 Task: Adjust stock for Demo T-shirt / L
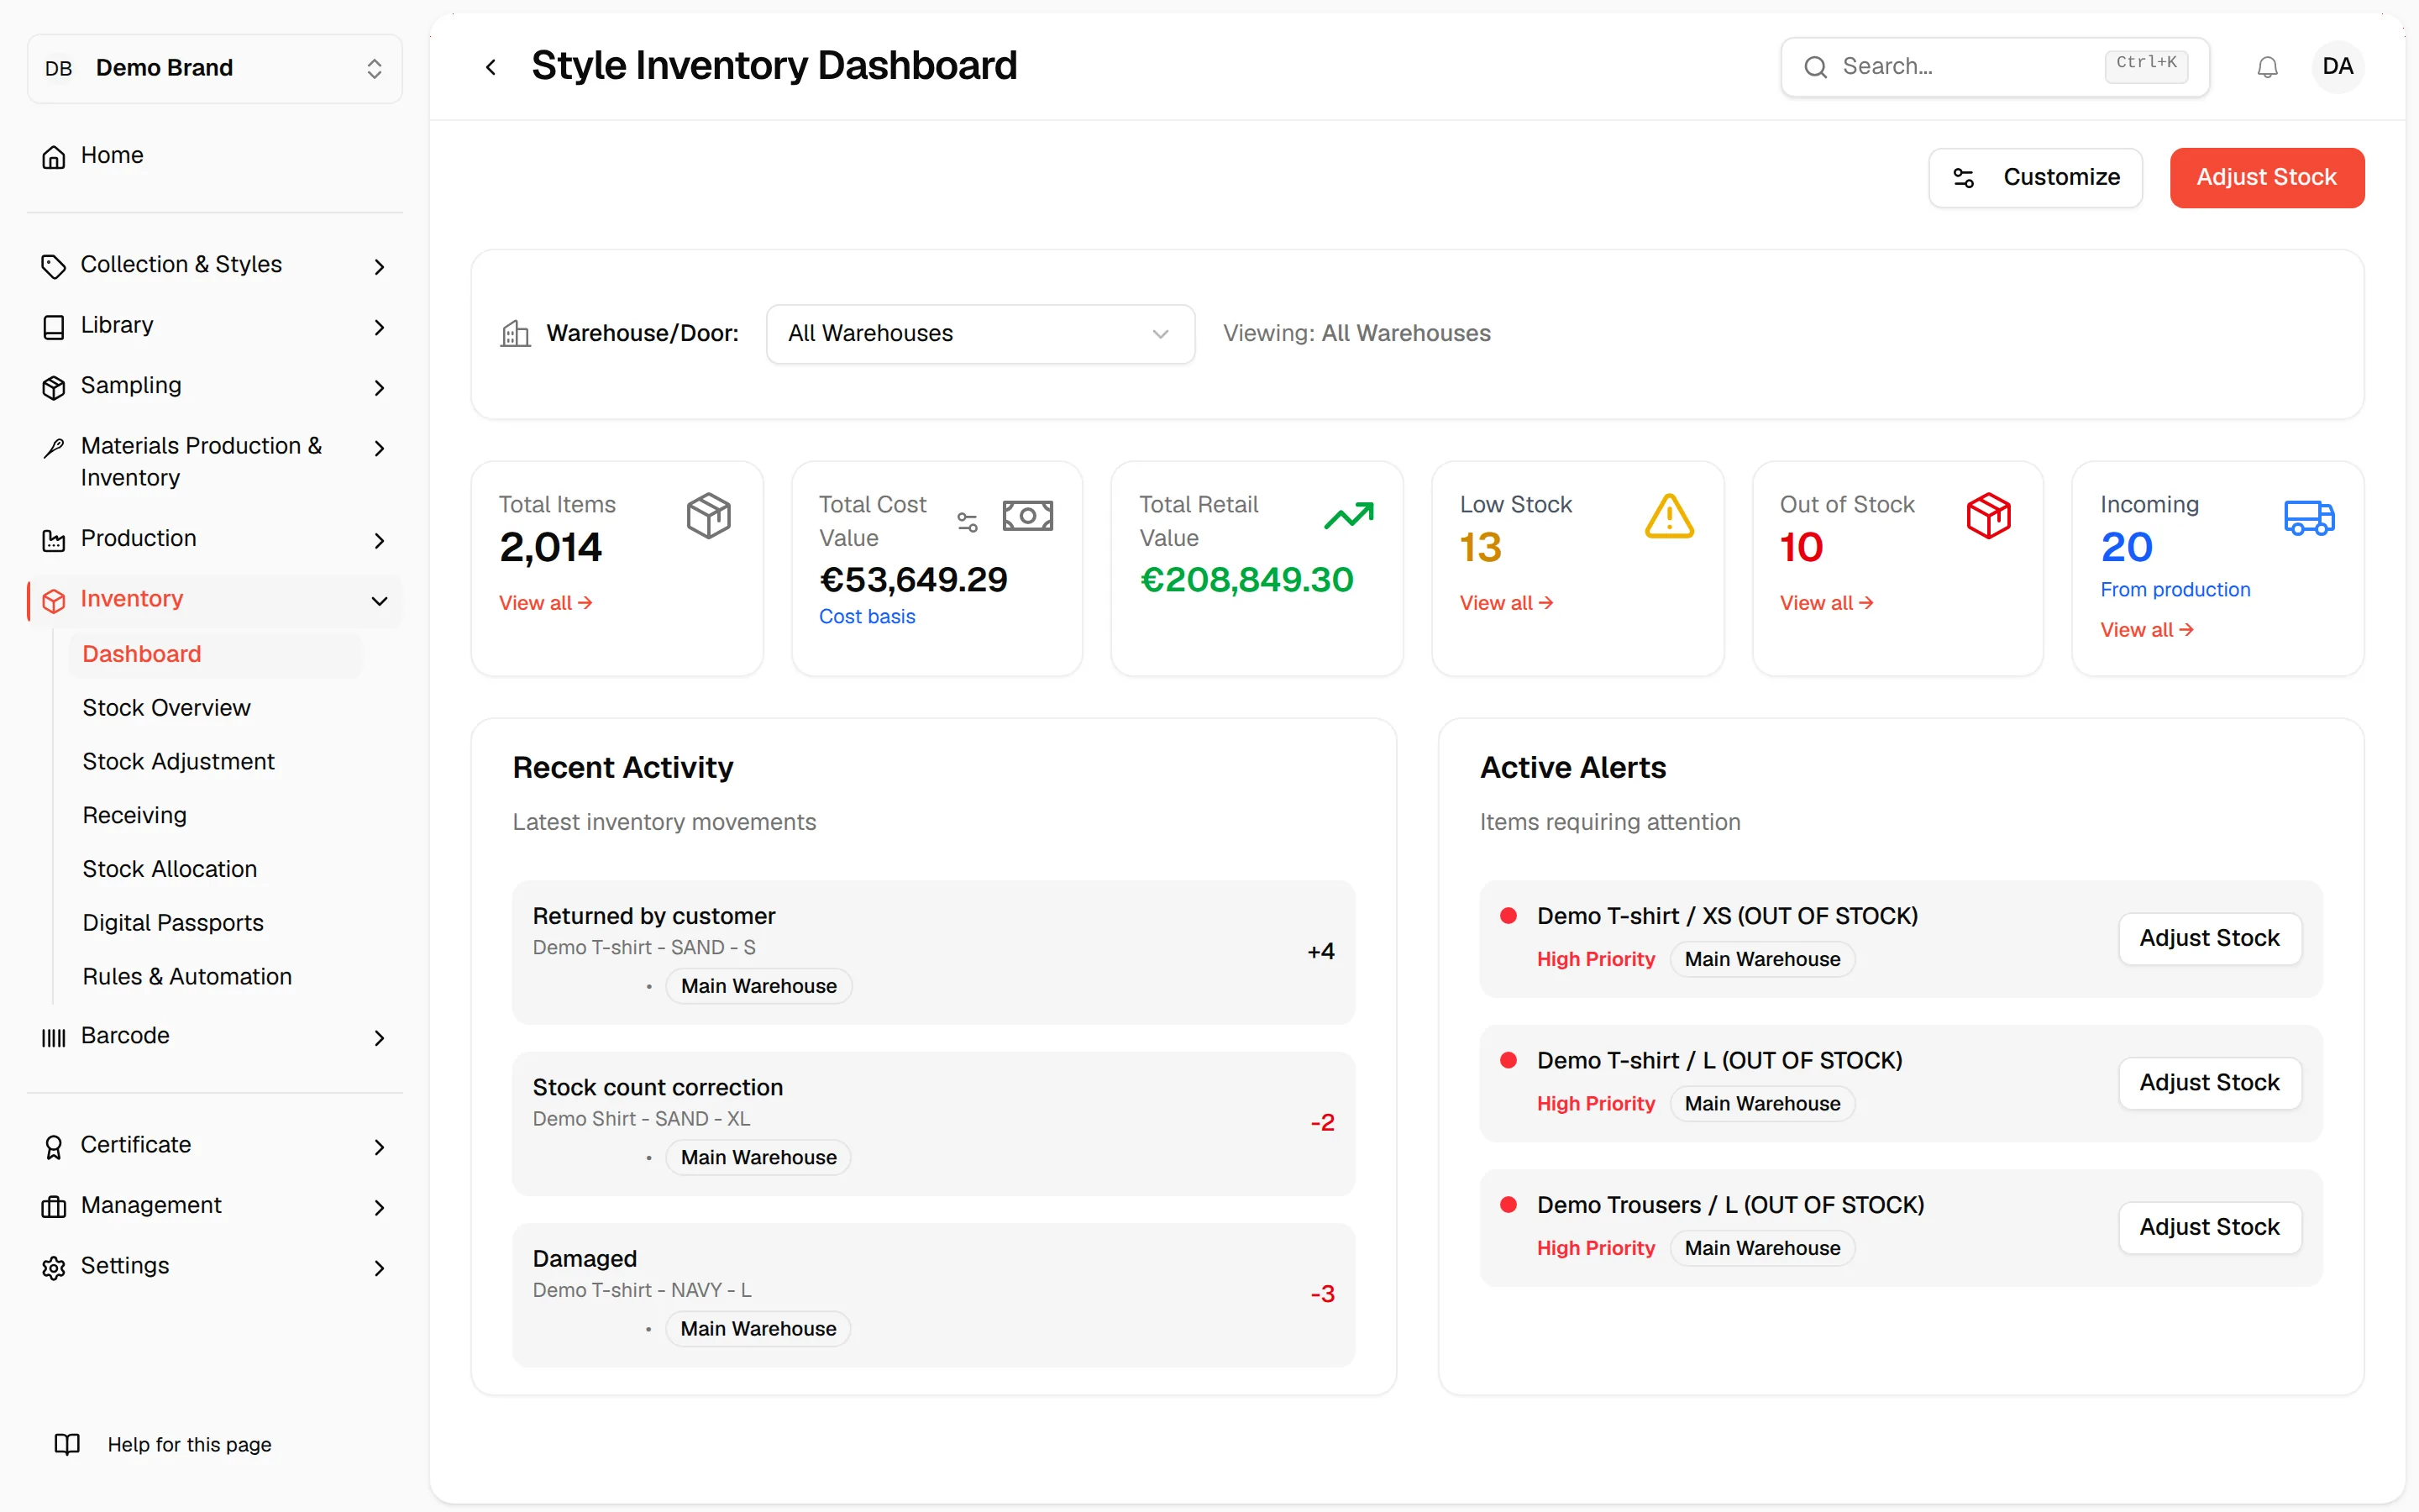click(x=2209, y=1083)
